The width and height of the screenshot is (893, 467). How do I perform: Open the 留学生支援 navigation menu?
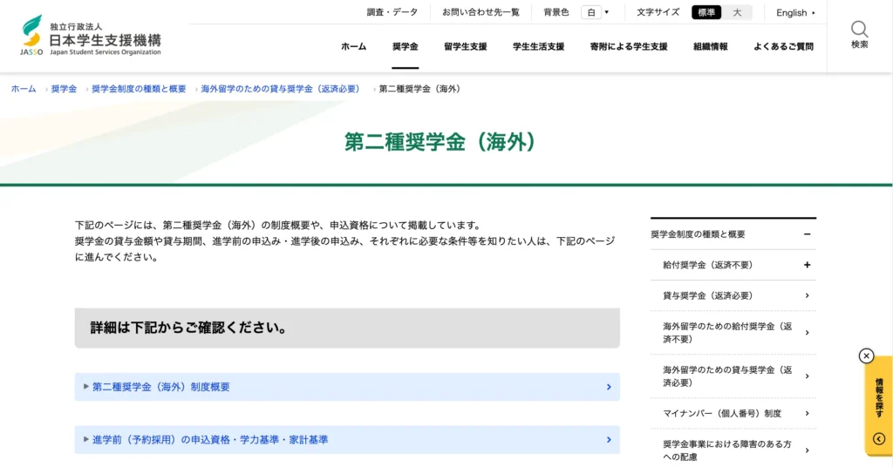coord(465,47)
